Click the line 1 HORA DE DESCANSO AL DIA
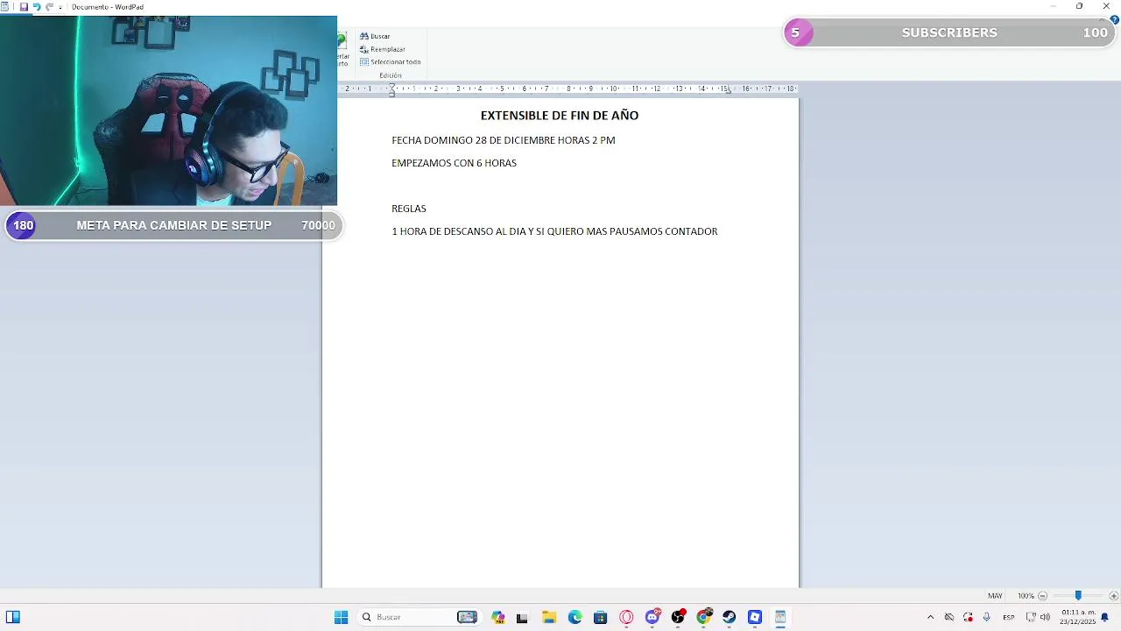 554,231
